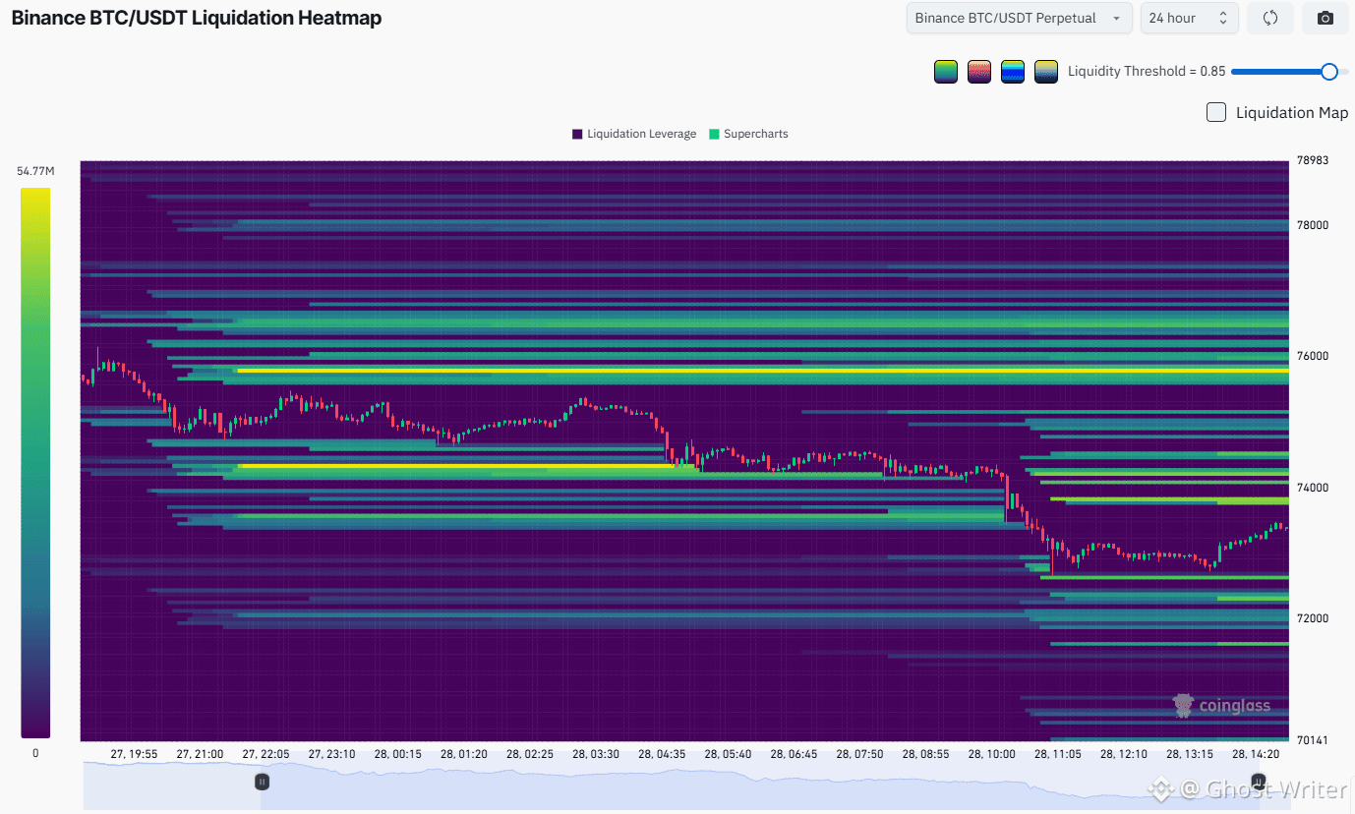Adjust the Liquidity Threshold slider handle
This screenshot has height=814, width=1355.
tap(1328, 71)
